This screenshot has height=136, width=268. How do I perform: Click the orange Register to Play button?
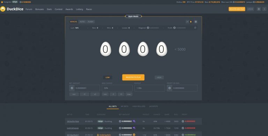(133, 77)
